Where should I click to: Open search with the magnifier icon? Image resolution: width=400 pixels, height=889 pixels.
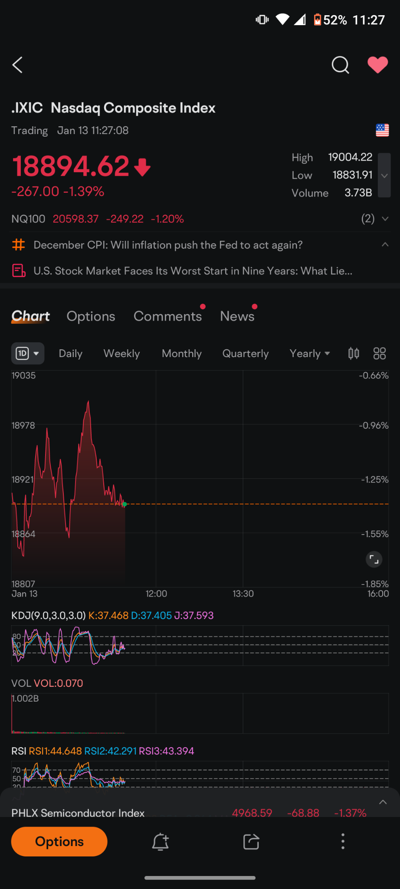(x=341, y=65)
